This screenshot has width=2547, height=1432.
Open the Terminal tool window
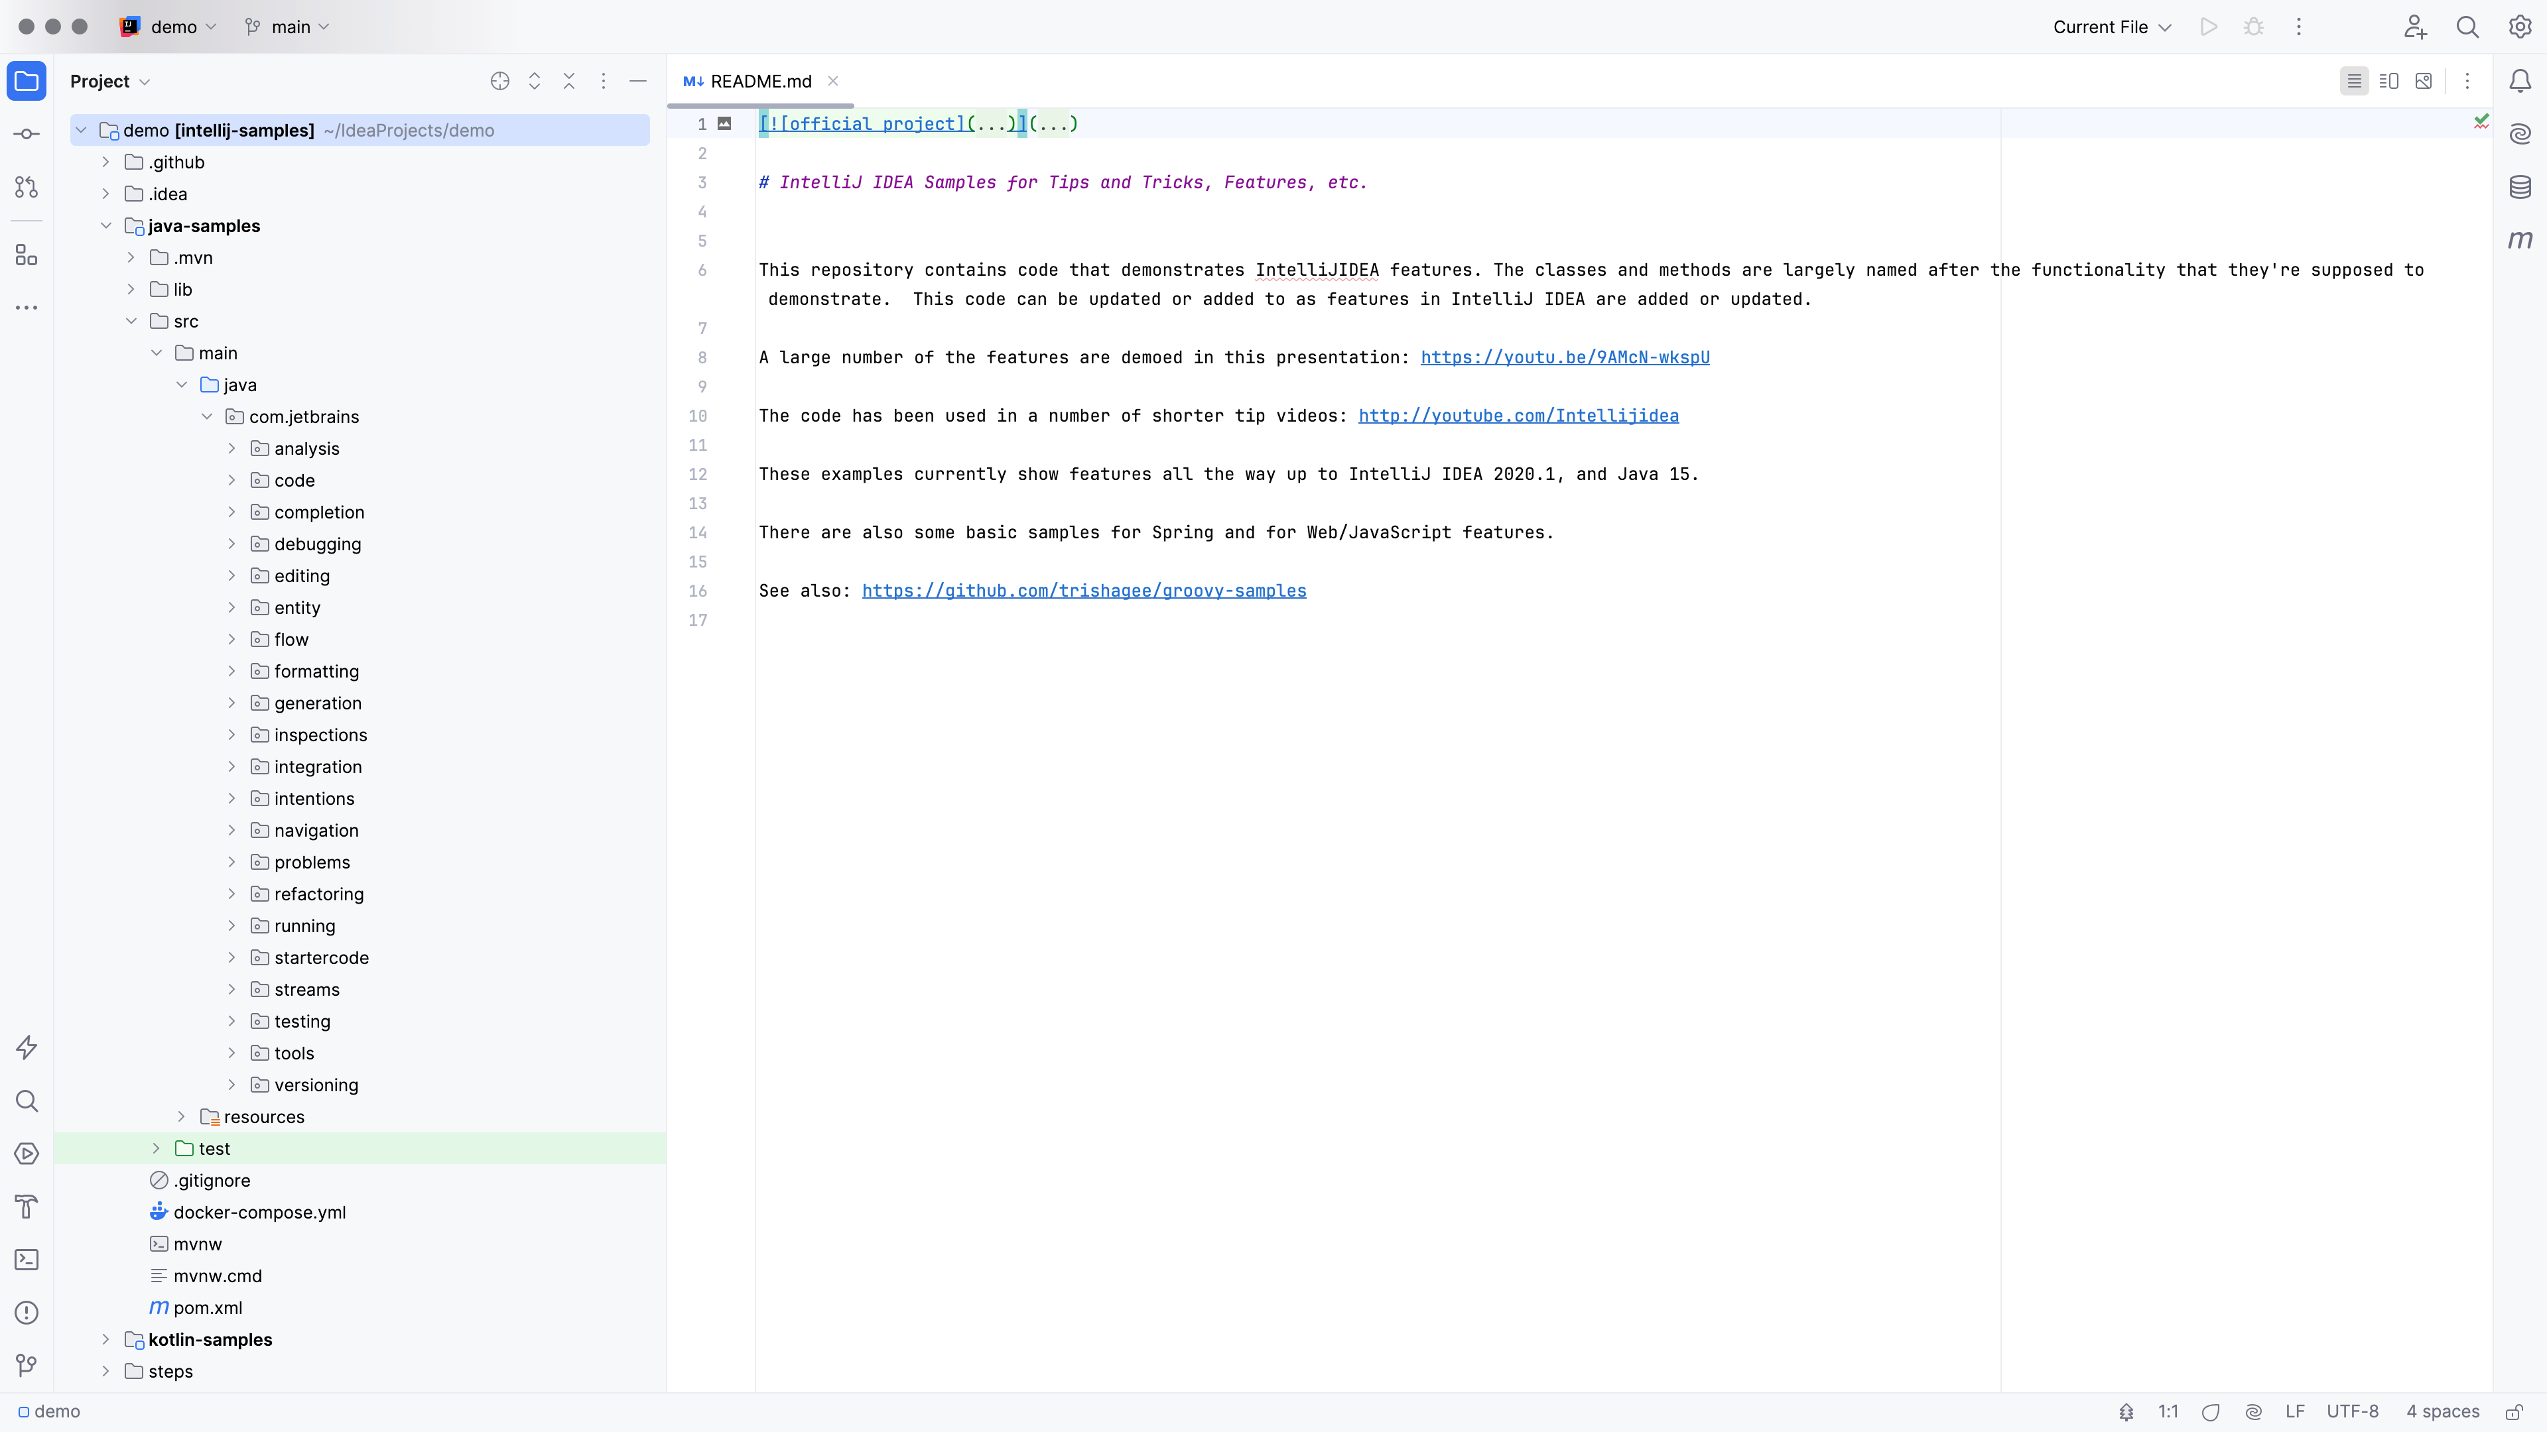[x=26, y=1259]
